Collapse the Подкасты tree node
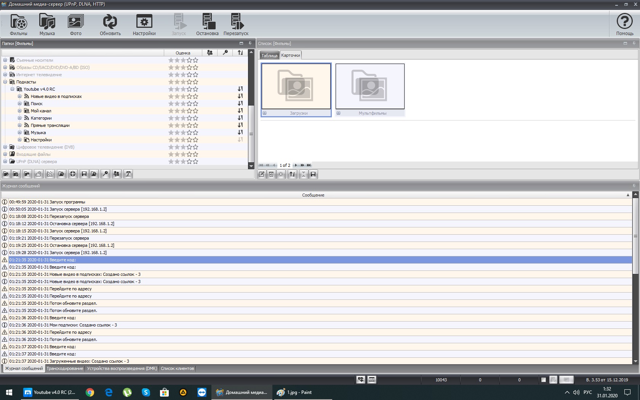 click(5, 82)
